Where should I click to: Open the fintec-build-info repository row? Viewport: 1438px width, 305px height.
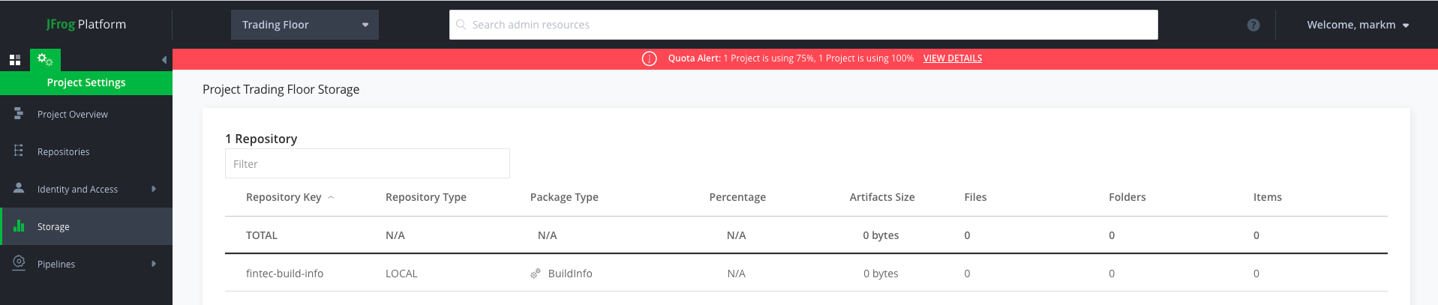284,274
